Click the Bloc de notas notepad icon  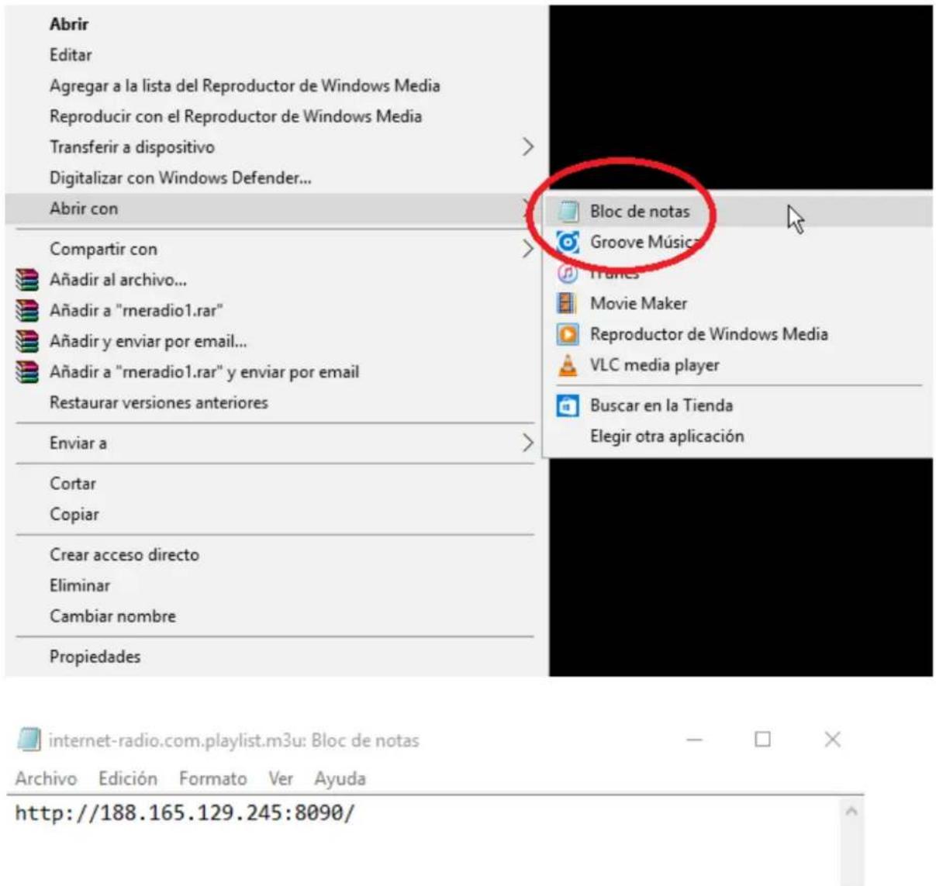point(568,211)
